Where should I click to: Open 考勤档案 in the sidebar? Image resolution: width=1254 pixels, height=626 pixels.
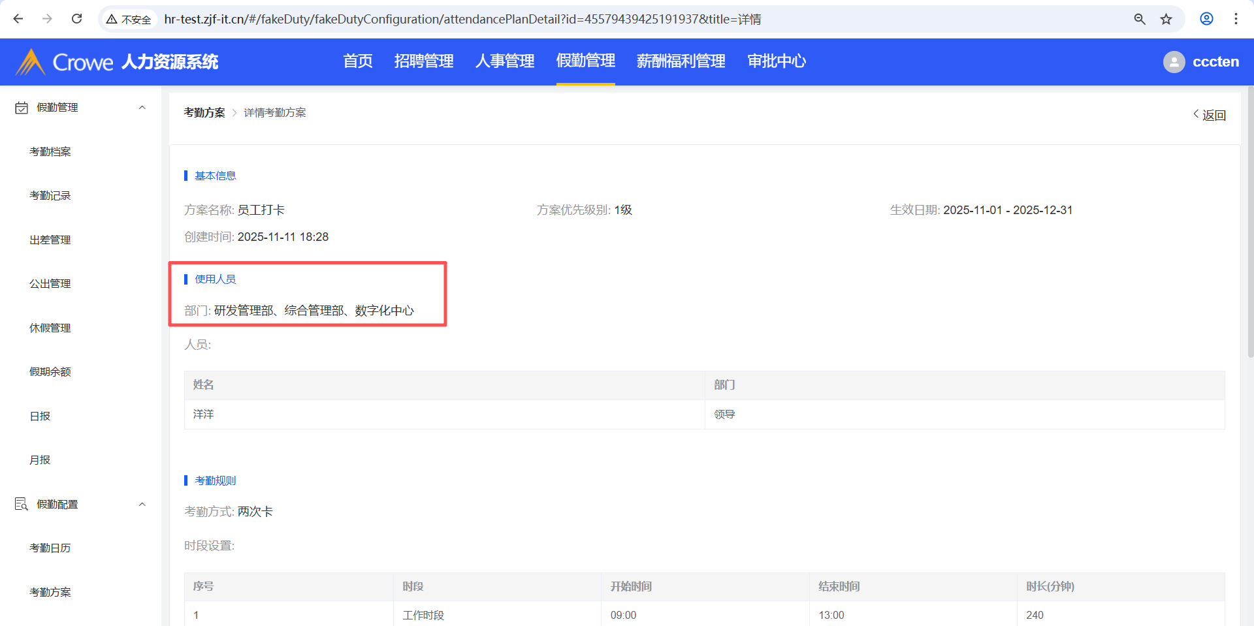(x=50, y=152)
